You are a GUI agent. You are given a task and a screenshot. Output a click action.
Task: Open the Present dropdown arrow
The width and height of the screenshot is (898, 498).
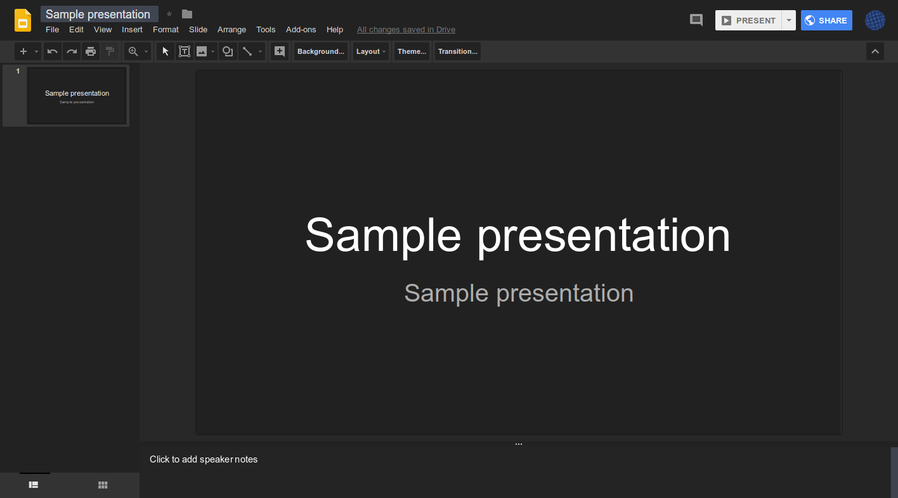pos(788,20)
